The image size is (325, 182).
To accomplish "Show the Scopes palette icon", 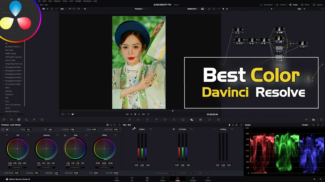I will click(x=314, y=120).
